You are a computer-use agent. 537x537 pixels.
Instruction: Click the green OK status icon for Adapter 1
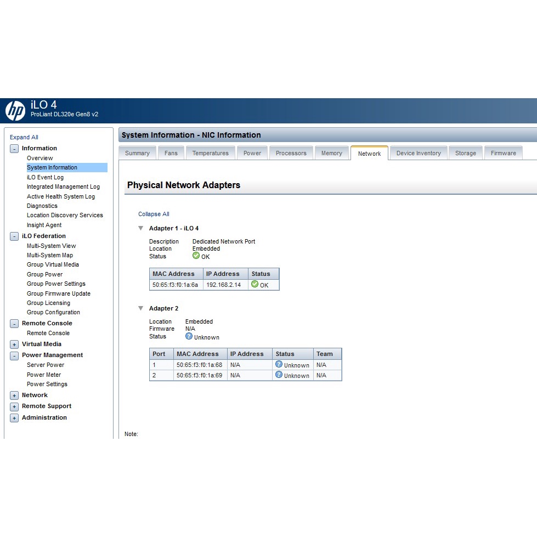coord(196,256)
